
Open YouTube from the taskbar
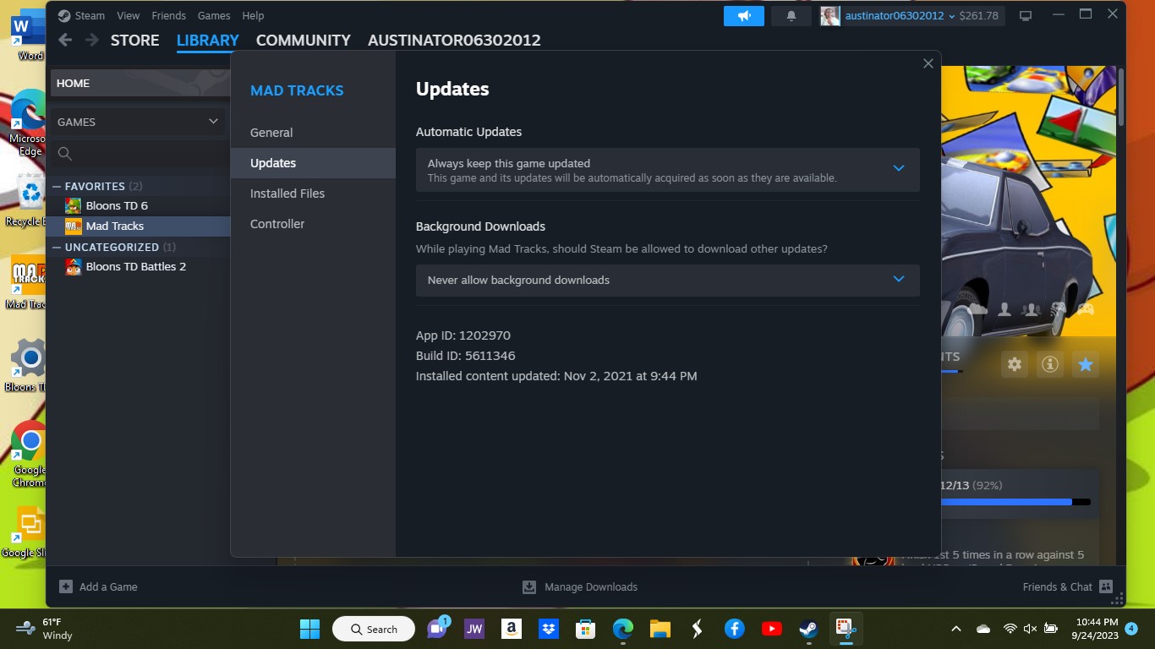click(771, 629)
